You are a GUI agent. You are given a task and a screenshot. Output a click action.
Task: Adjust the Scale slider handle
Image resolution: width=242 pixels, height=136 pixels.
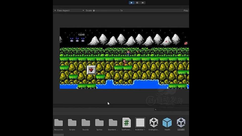(94, 11)
